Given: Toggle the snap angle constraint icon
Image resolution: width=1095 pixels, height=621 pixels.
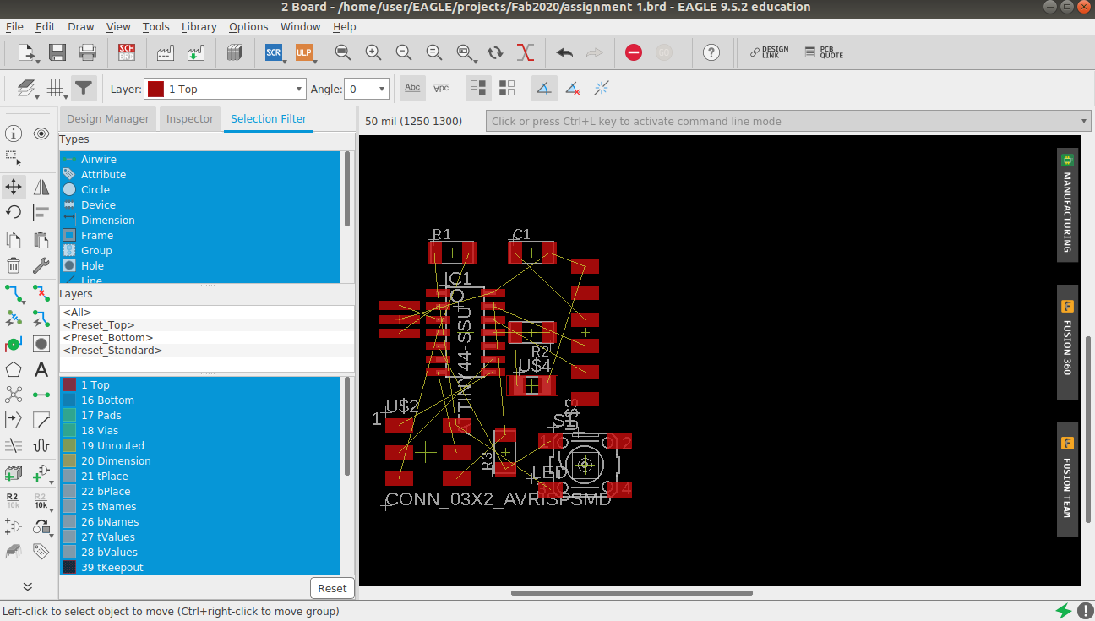Looking at the screenshot, I should point(545,88).
